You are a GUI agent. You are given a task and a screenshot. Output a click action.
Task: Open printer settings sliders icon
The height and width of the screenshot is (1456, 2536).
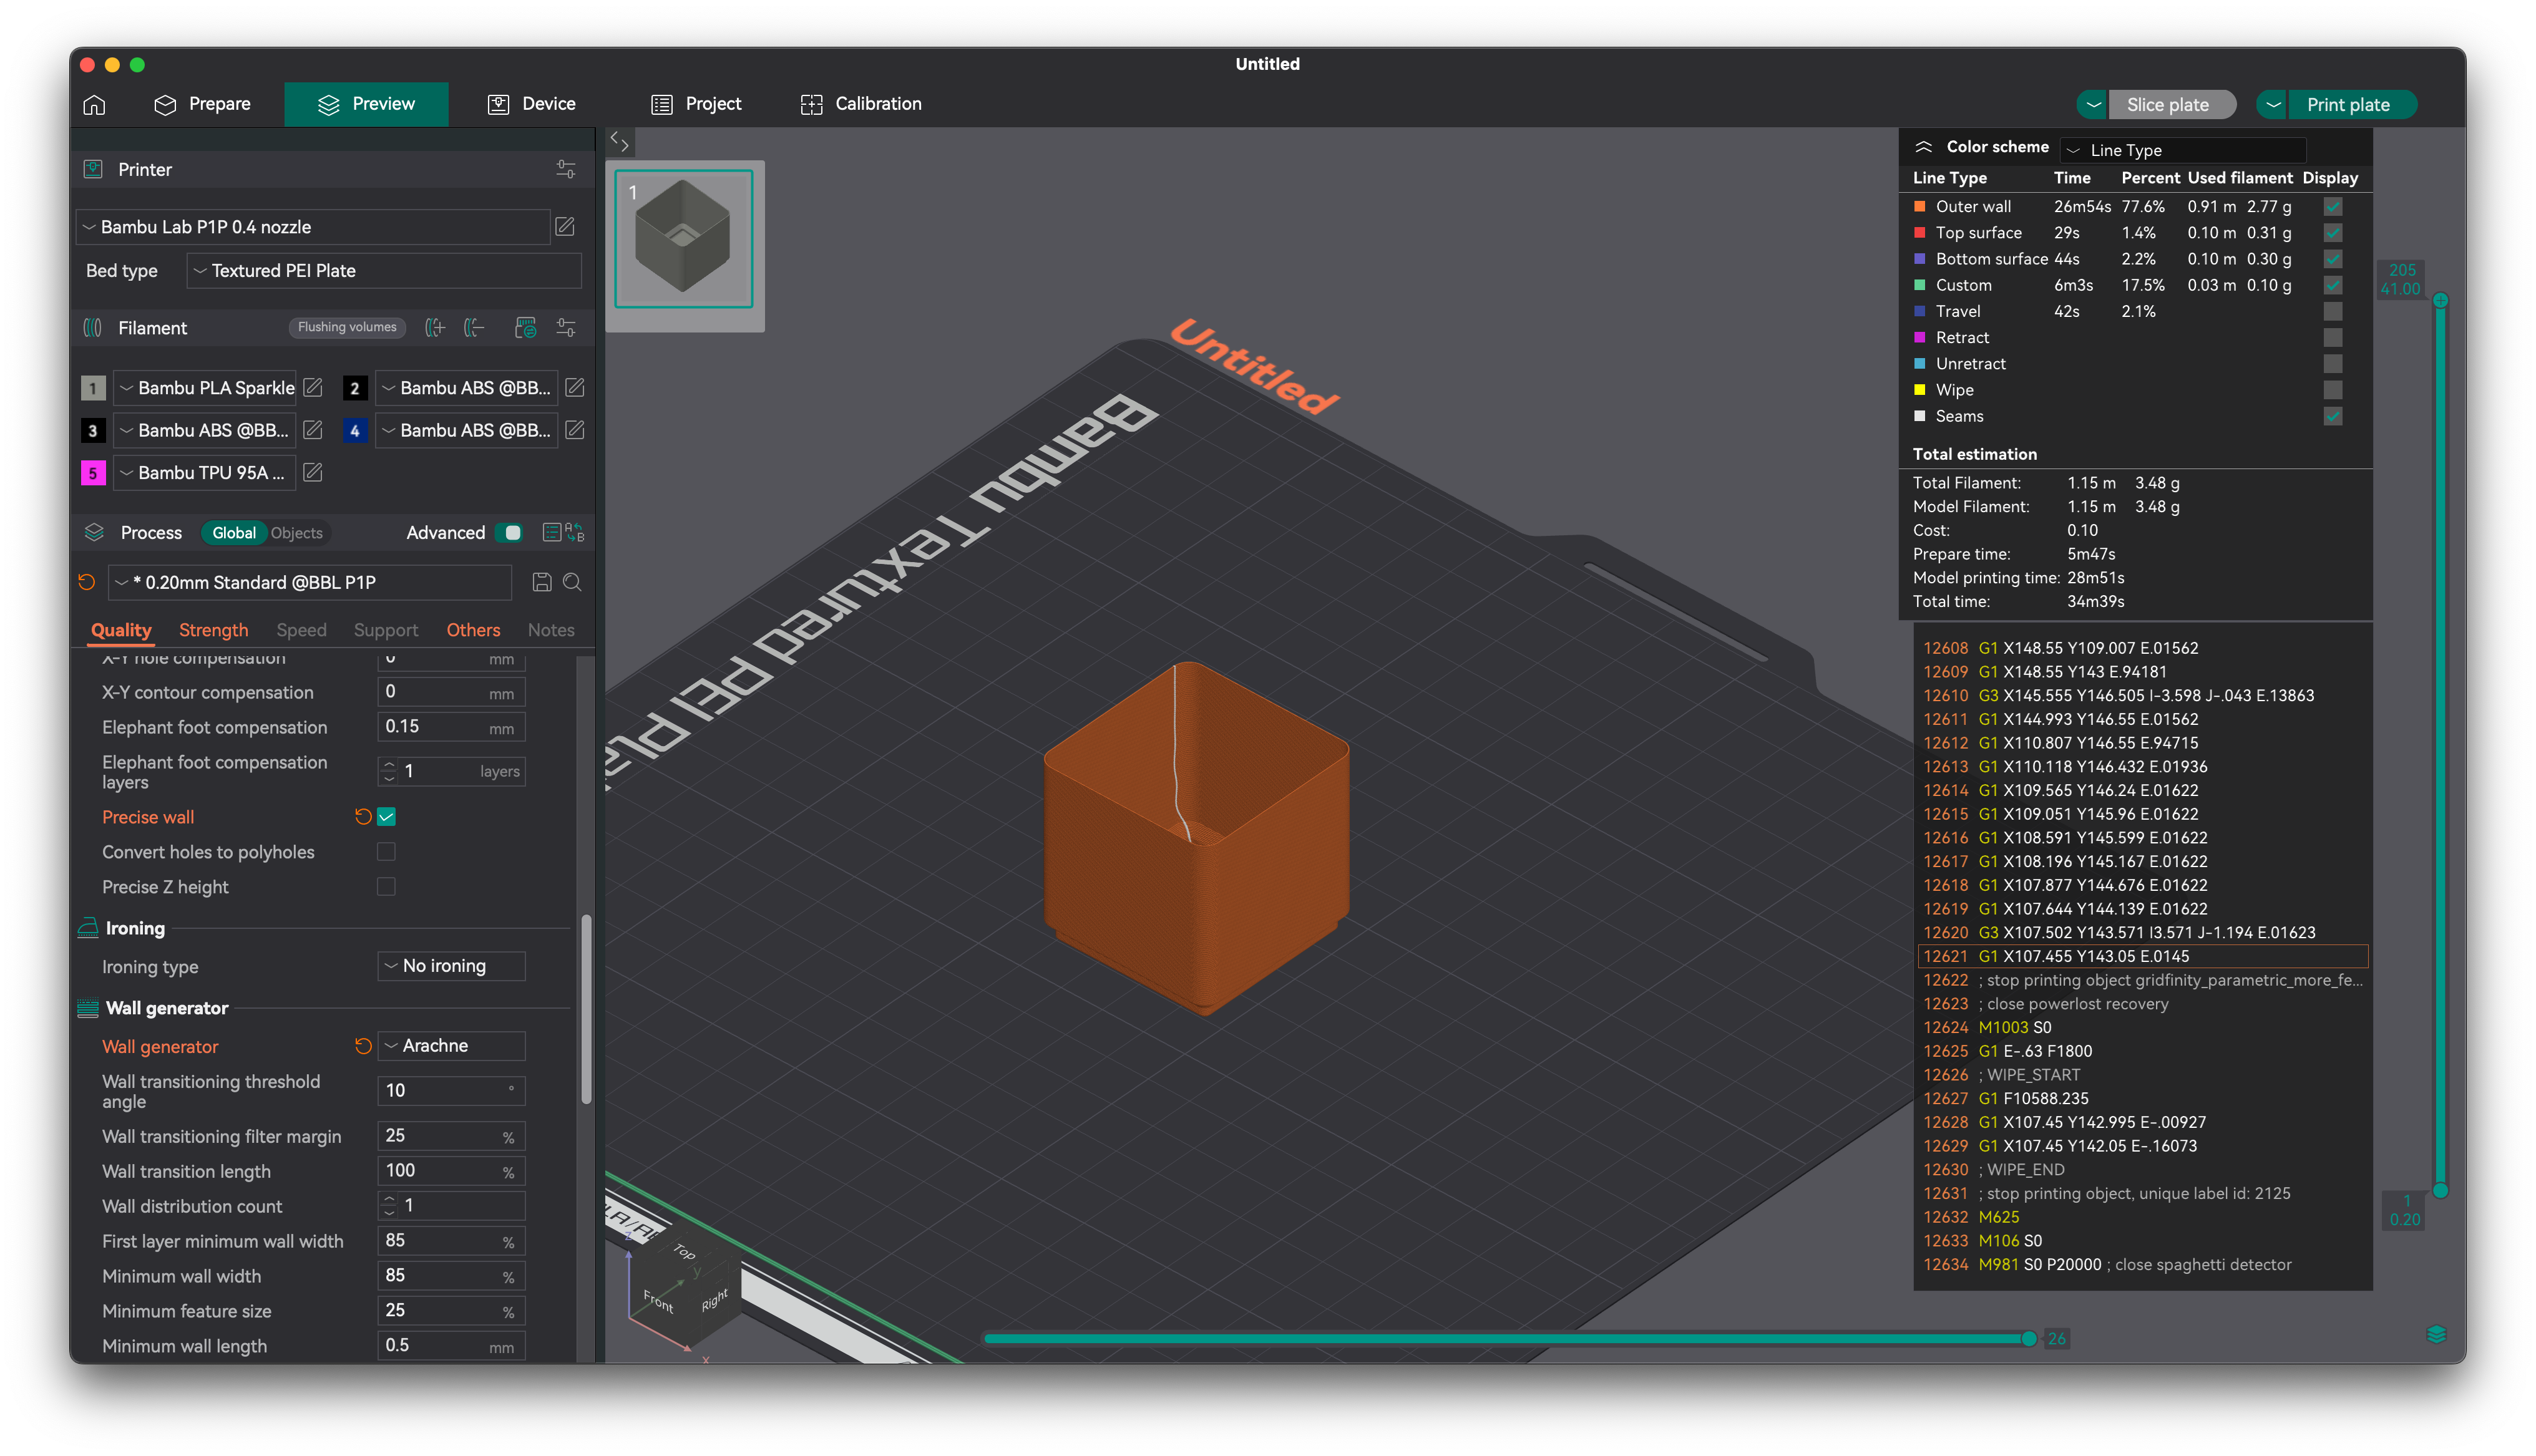[566, 169]
